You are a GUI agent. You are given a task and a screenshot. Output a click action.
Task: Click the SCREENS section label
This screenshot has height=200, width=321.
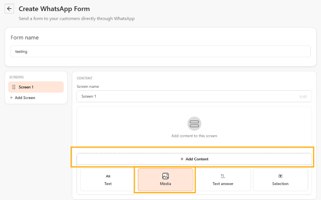[x=17, y=77]
